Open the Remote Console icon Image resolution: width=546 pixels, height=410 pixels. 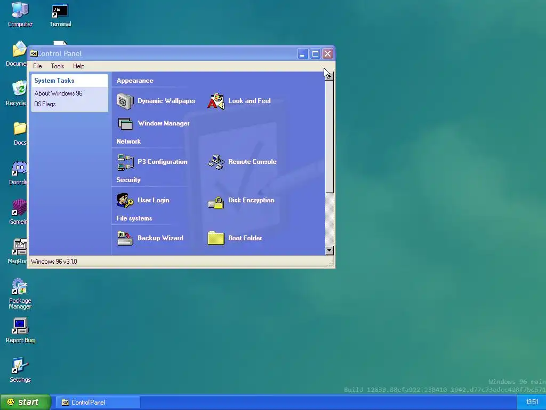pos(216,162)
